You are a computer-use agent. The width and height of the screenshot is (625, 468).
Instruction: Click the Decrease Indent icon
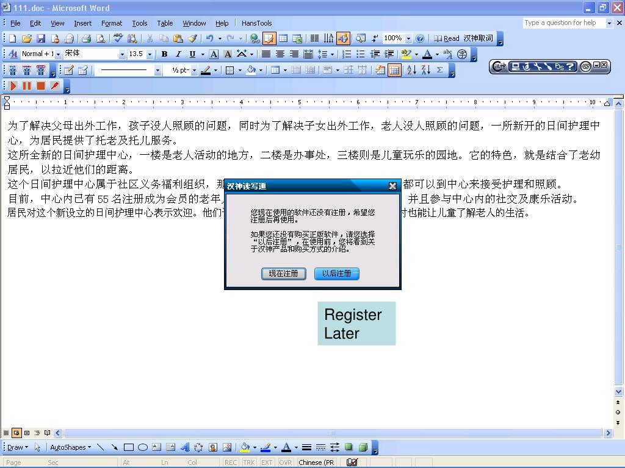[x=375, y=54]
